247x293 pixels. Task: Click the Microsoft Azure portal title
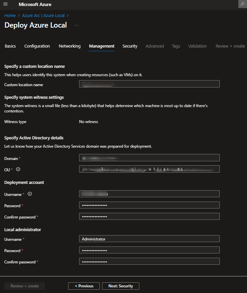tap(35, 4)
